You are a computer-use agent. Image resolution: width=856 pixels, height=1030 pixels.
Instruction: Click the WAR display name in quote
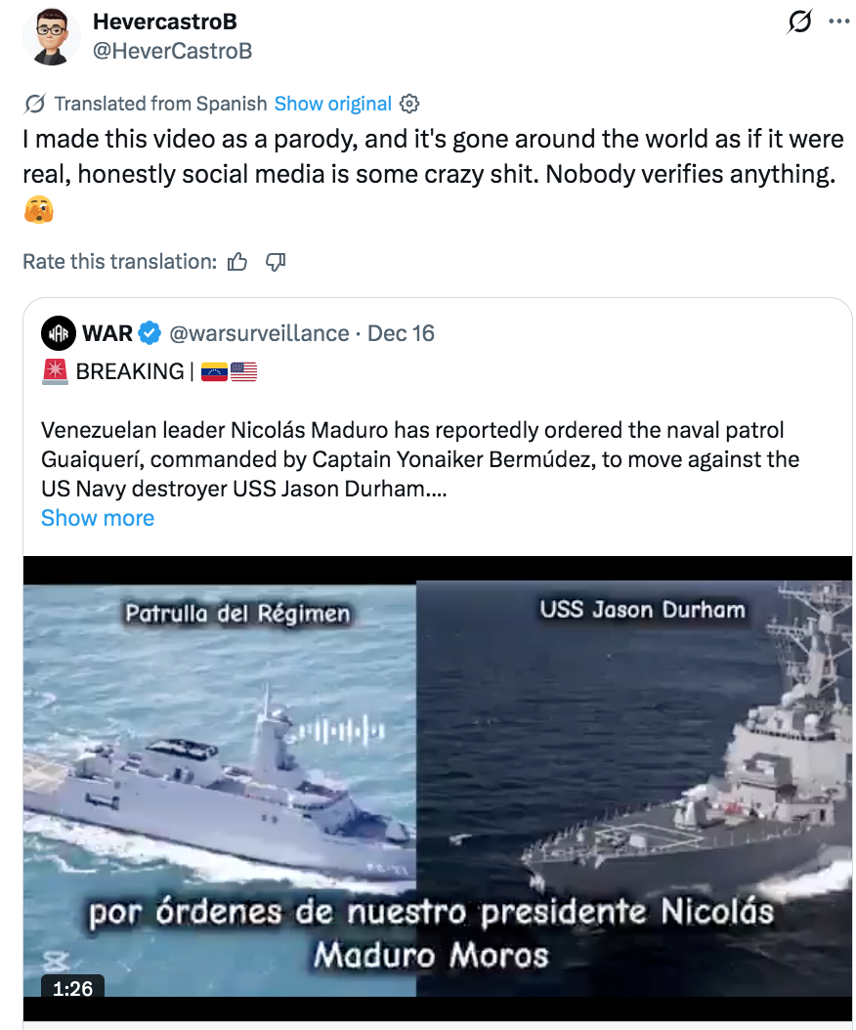click(x=107, y=333)
